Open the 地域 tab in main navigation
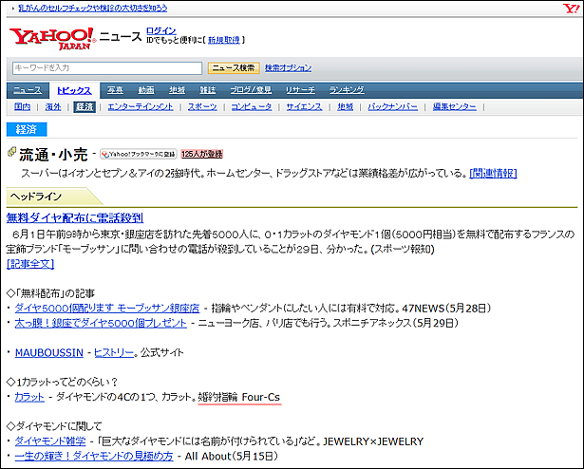 [177, 90]
